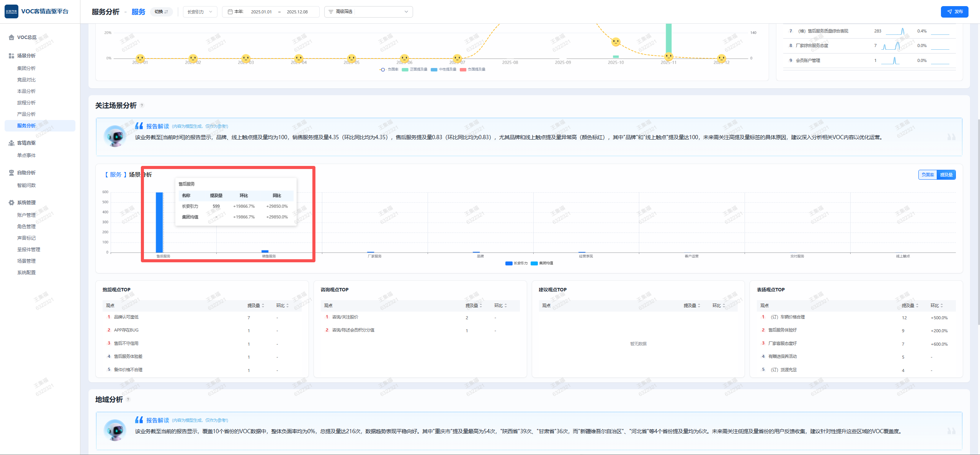Screen dimensions: 980x455
Task: Click the 场景分析 grid icon in sidebar
Action: [11, 56]
